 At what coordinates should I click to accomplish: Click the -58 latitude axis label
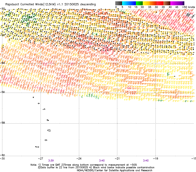click(2, 123)
